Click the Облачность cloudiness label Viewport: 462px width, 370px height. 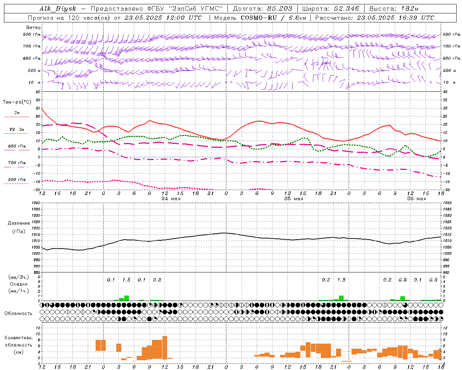18,314
